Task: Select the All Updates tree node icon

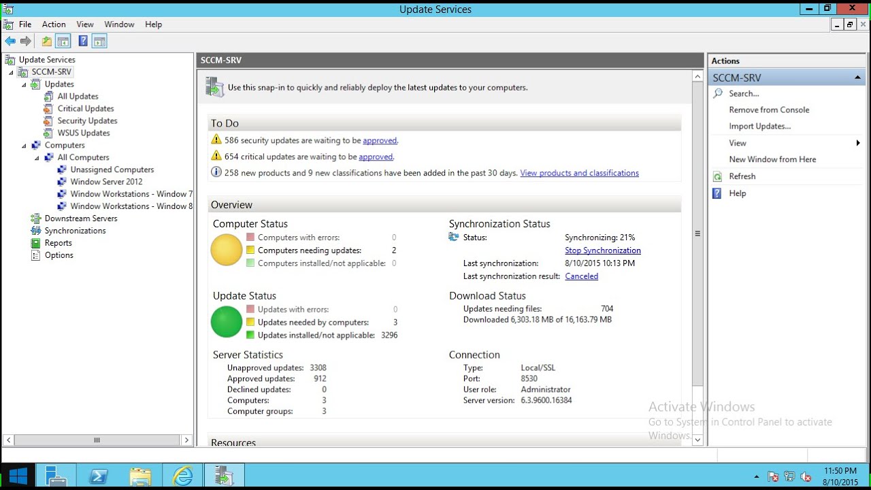Action: coord(48,97)
